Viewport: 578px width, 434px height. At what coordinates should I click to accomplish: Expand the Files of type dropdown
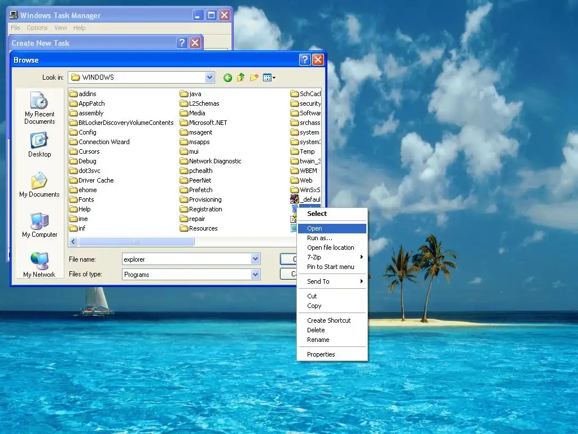pos(256,274)
